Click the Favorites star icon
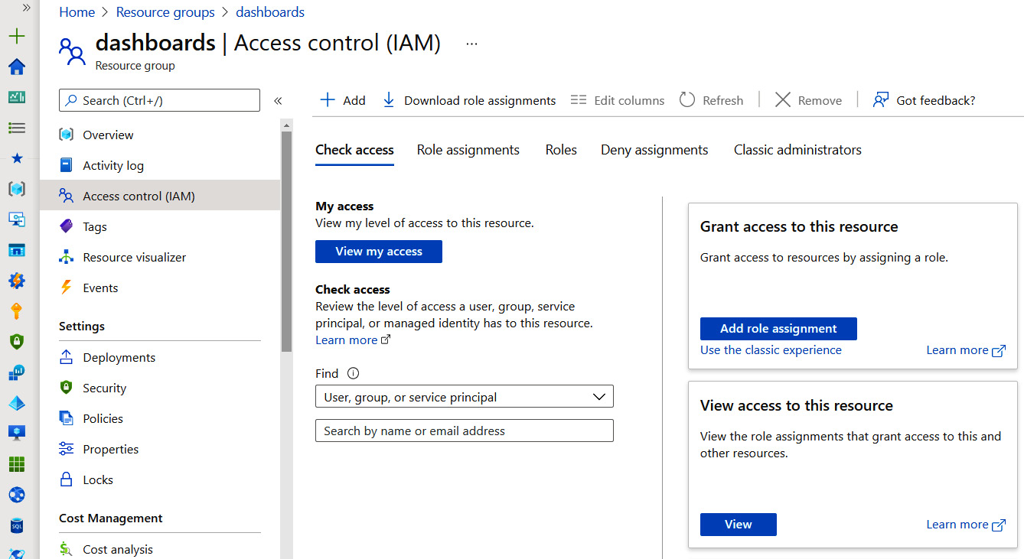The image size is (1024, 559). pos(17,158)
